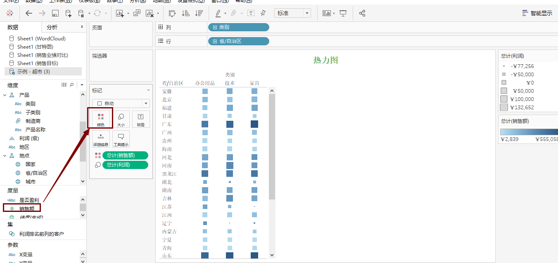Save the workbook with the disk icon

pos(55,13)
